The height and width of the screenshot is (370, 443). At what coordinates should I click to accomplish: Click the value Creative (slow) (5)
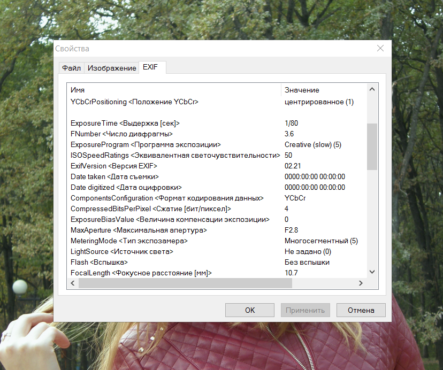(313, 144)
